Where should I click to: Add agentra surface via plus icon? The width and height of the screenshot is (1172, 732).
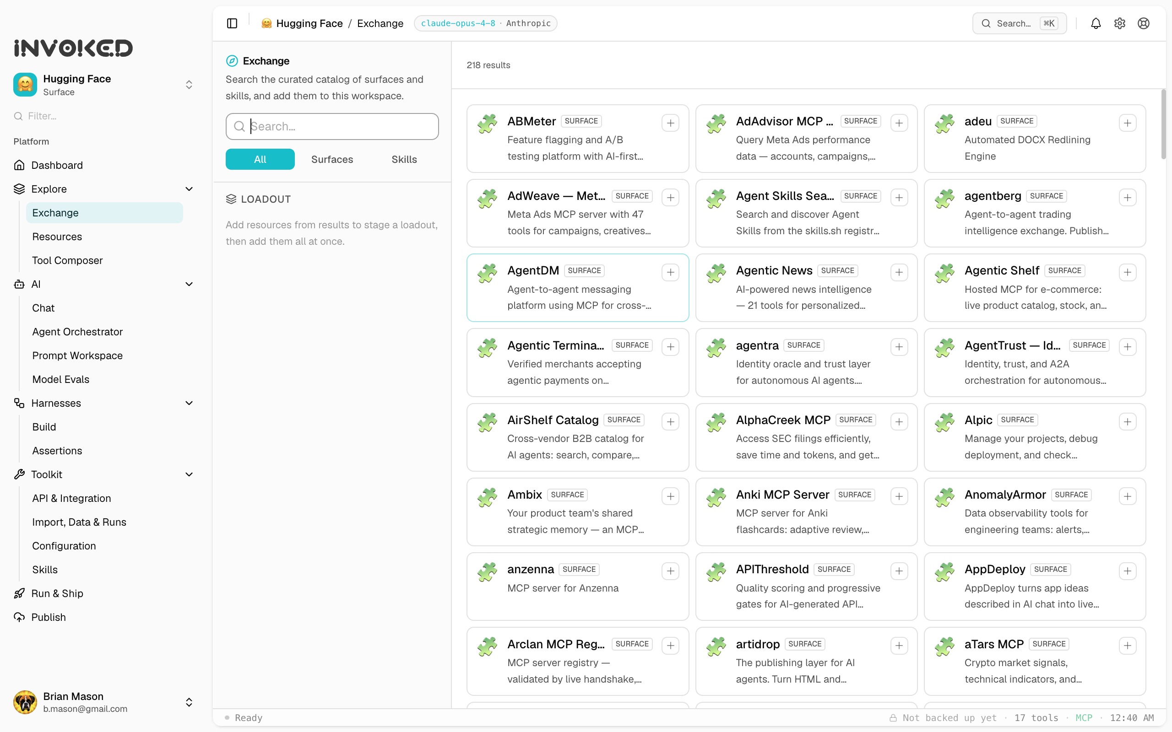(899, 347)
